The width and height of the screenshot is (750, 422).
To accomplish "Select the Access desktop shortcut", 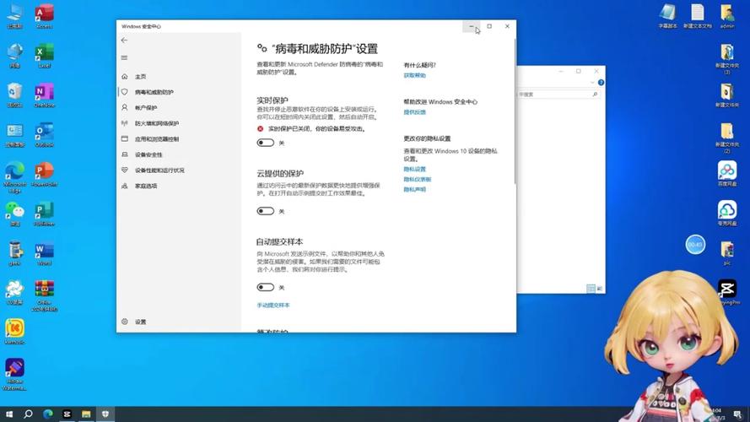I will [x=44, y=16].
